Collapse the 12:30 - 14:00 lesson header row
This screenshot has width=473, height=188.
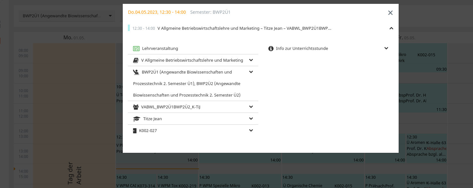point(391,28)
